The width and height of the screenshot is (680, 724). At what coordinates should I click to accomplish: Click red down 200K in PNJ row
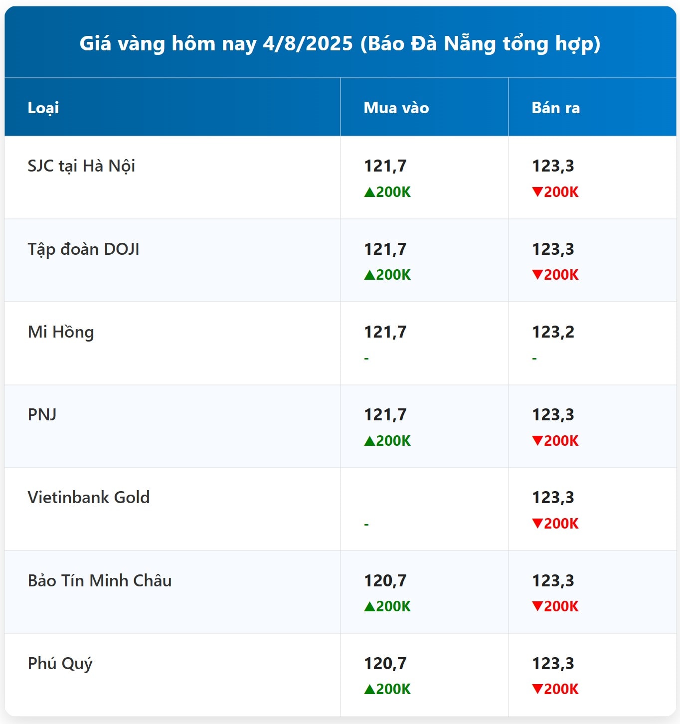[555, 441]
